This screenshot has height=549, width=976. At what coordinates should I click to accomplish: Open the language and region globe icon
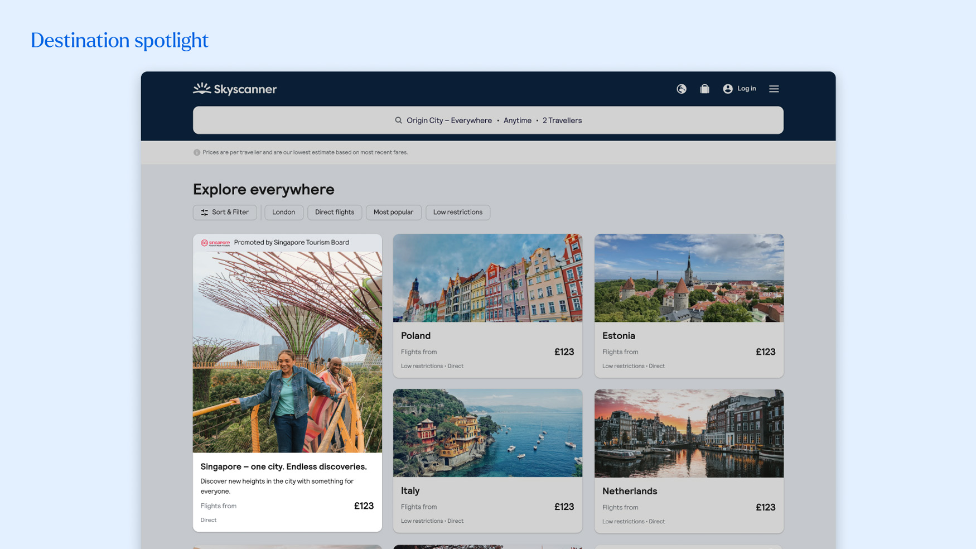point(681,89)
